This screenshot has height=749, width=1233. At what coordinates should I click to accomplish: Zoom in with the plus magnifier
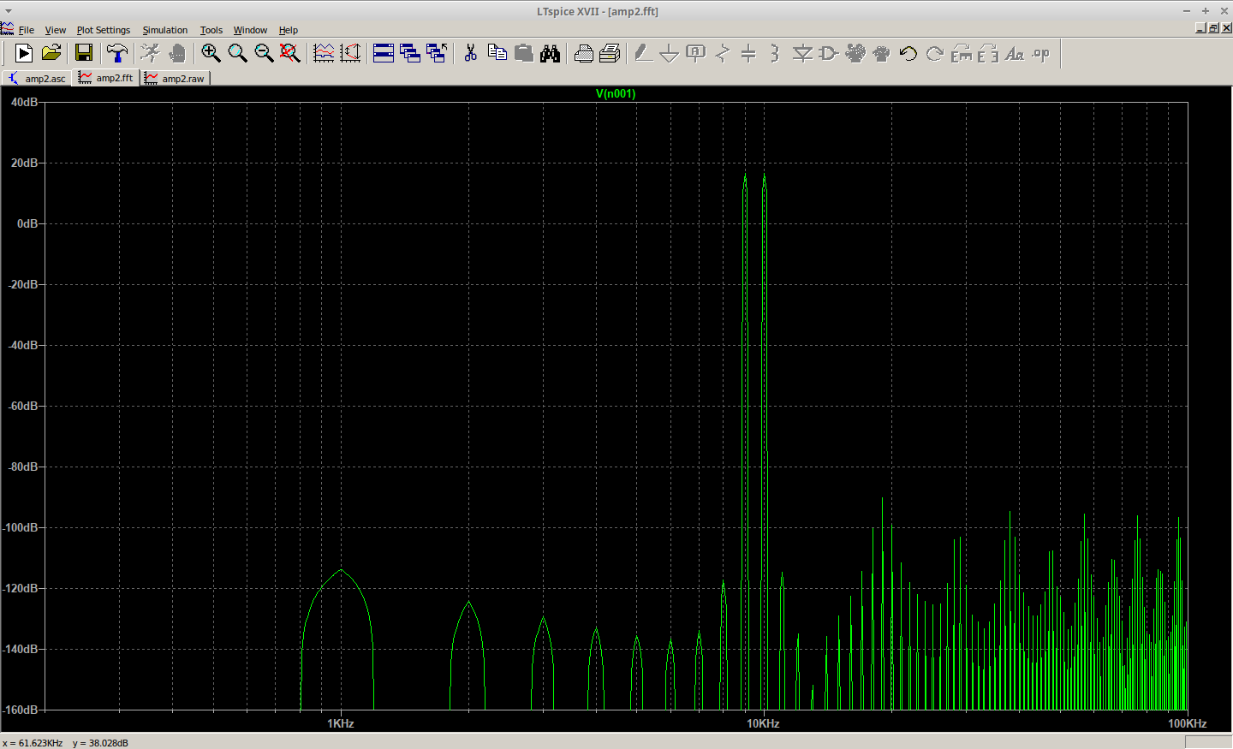(x=211, y=53)
